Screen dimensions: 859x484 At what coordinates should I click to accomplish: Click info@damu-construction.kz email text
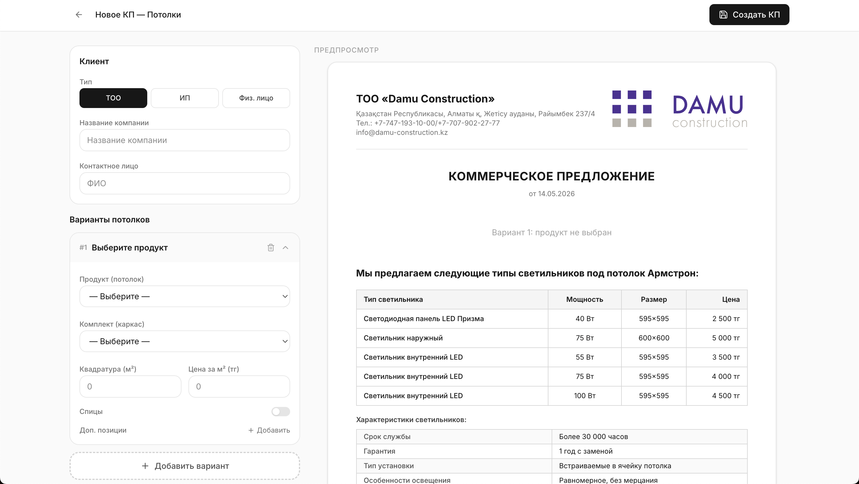point(402,132)
